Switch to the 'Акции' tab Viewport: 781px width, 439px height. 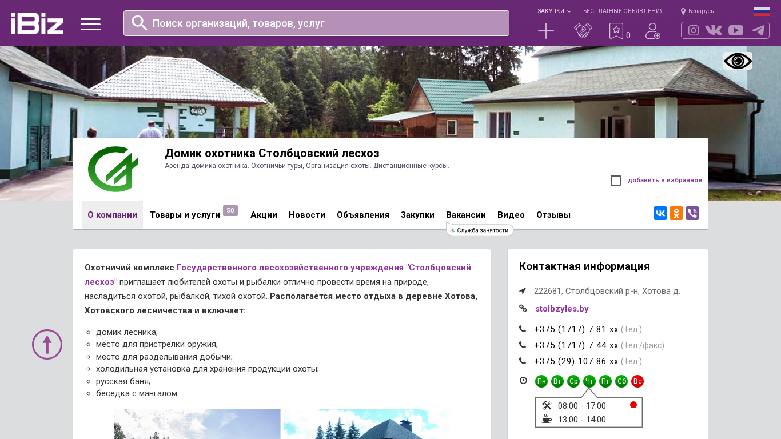264,215
